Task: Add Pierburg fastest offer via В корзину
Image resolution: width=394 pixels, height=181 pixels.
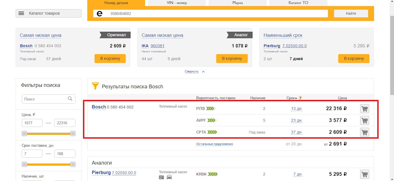Action: click(x=354, y=58)
